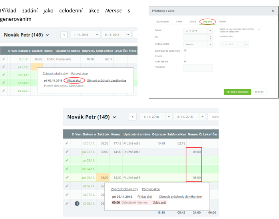
Task: Toggle the Zrušit vše jiné checkbox
Action: coord(185,62)
